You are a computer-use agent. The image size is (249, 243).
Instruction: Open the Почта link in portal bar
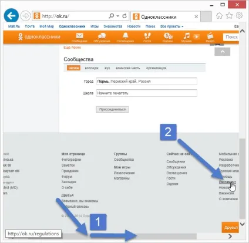click(x=30, y=26)
